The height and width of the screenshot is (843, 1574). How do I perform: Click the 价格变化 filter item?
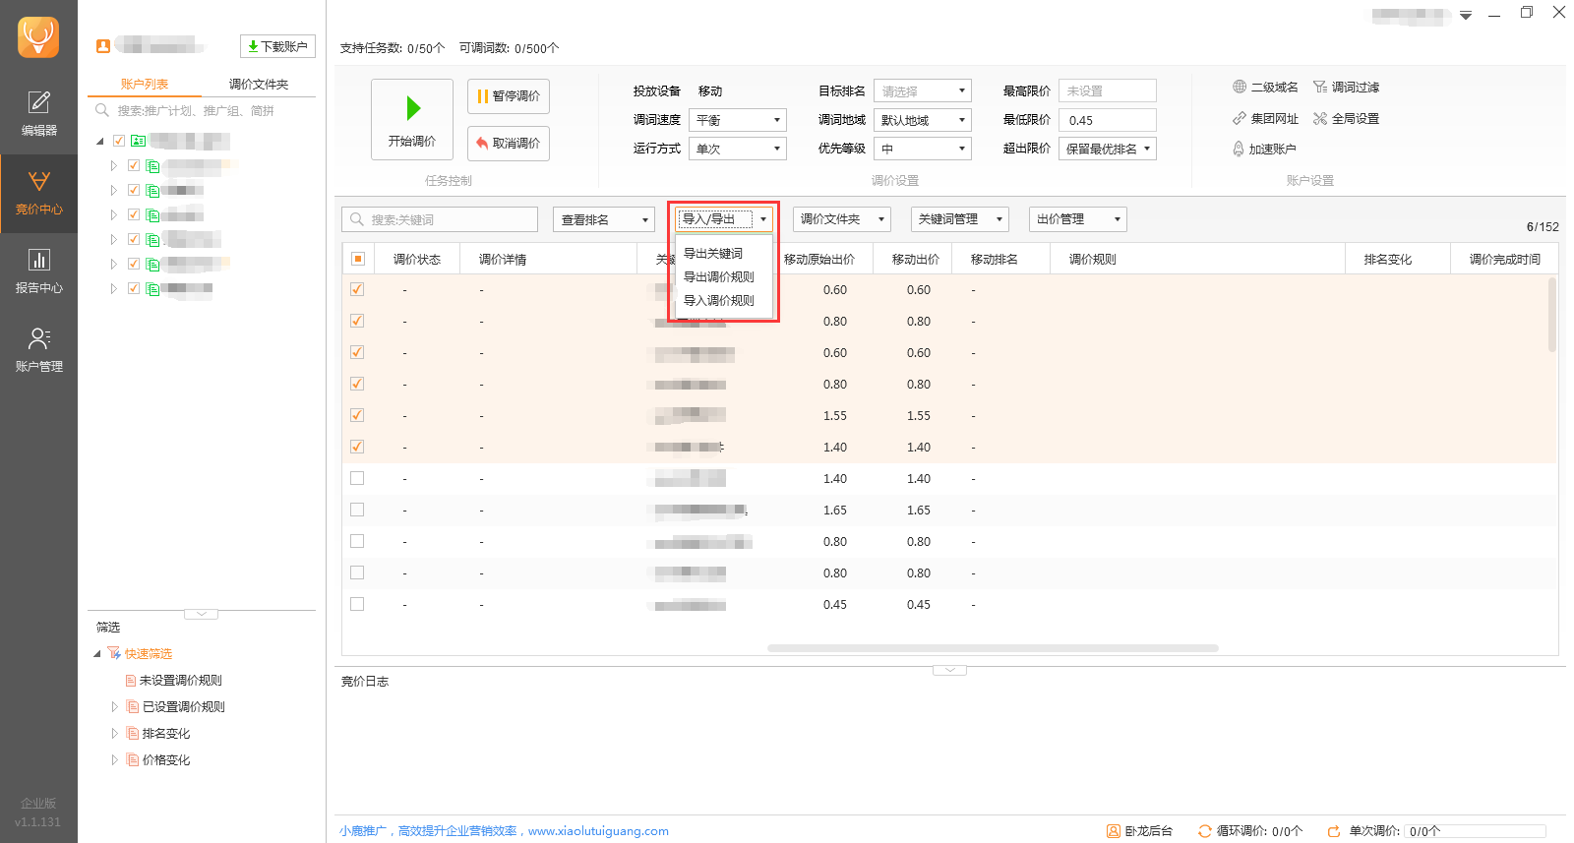[x=166, y=759]
